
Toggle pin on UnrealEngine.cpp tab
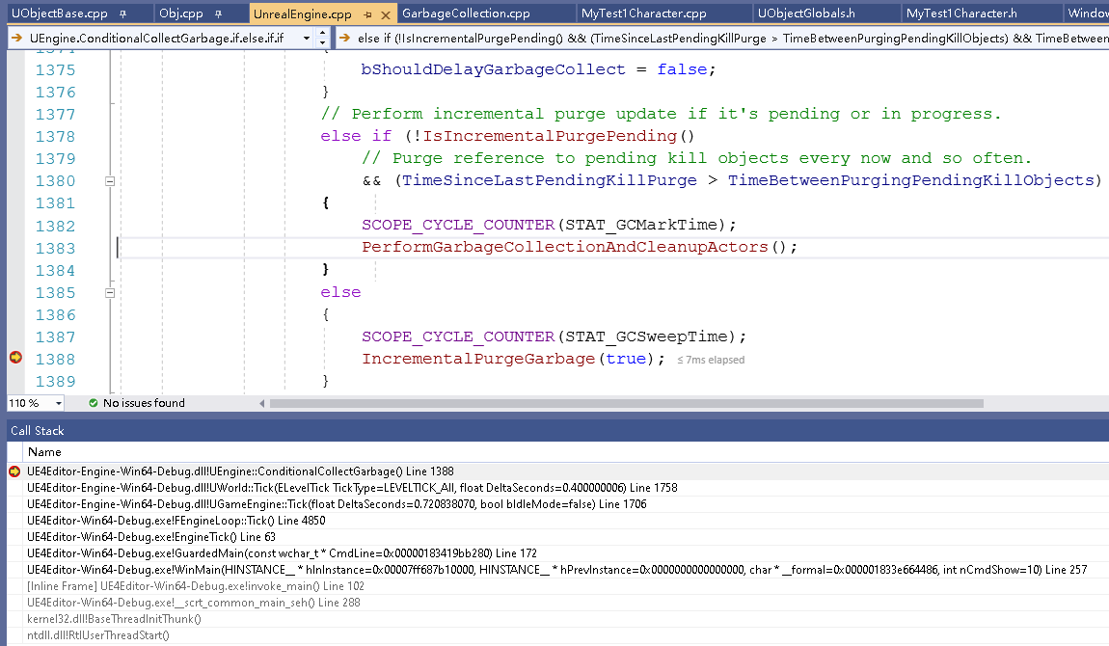click(x=367, y=14)
